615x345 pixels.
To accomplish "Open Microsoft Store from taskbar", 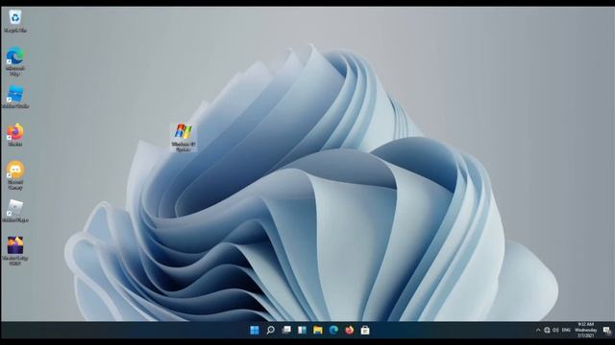I will (365, 330).
